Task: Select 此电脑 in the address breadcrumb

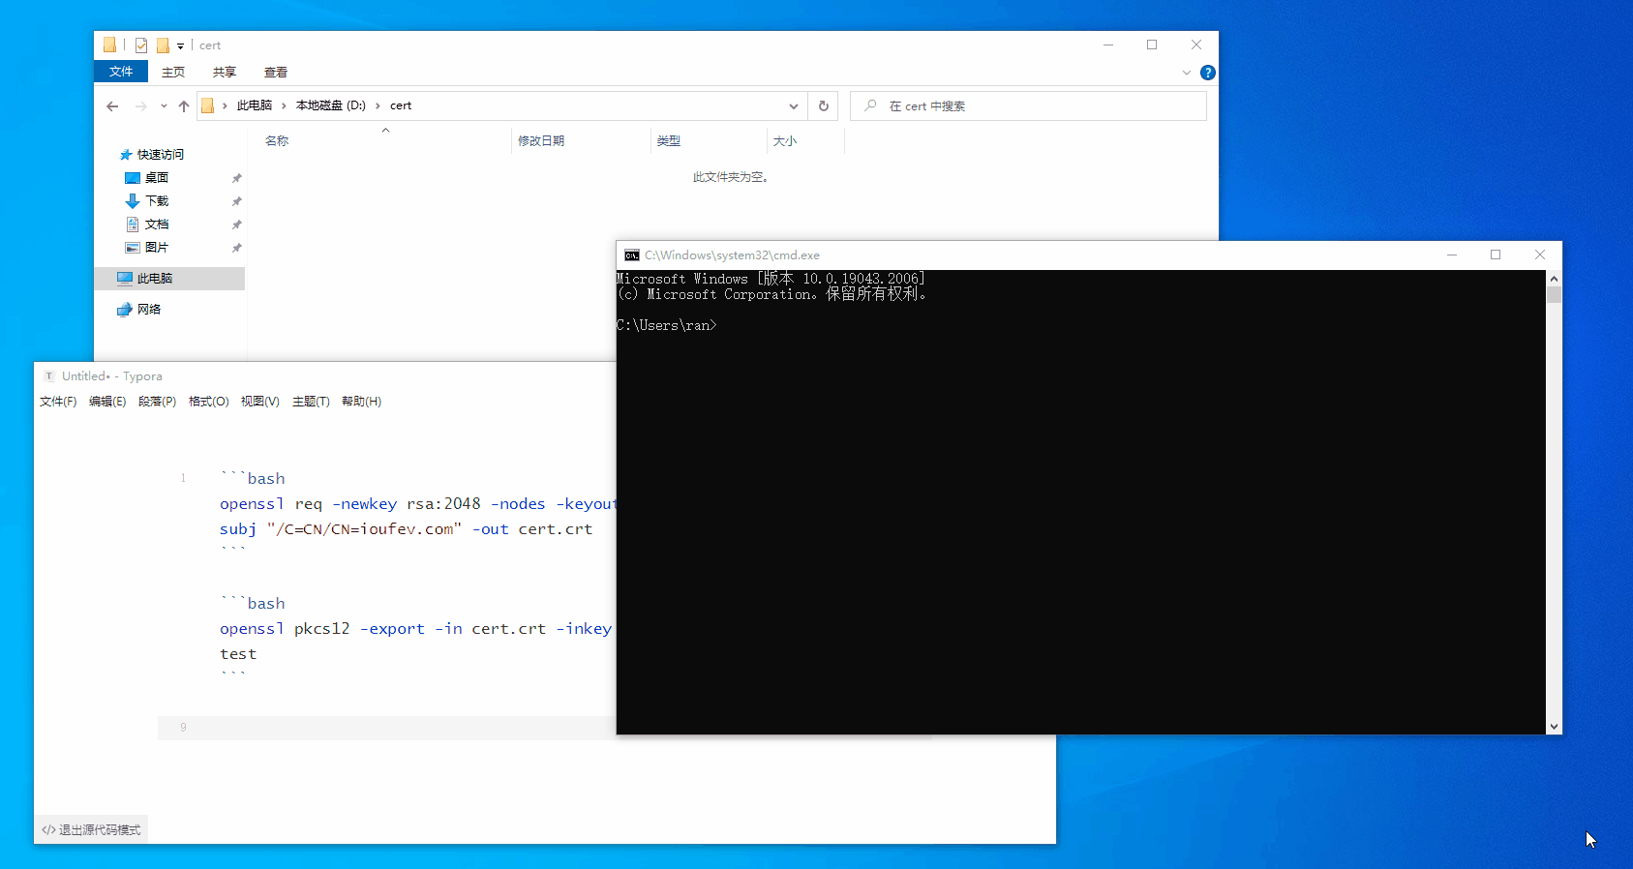Action: click(x=255, y=105)
